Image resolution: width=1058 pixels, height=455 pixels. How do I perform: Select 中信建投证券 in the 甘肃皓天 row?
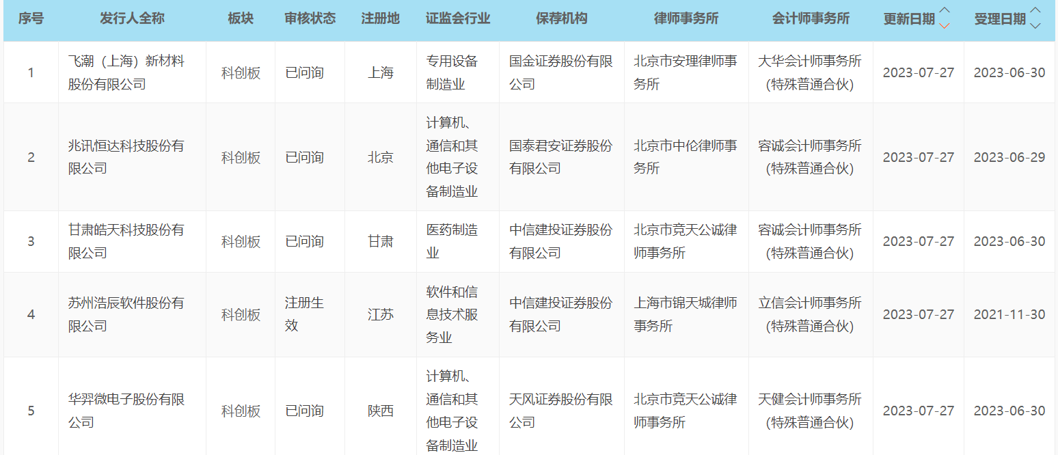(561, 241)
